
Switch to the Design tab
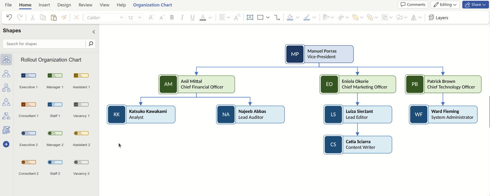click(x=64, y=5)
